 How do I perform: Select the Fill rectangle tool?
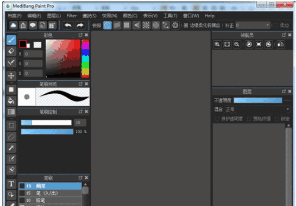point(11,89)
